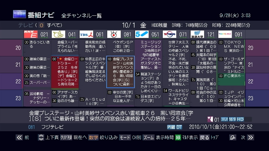Select FC東京ホ… program on 091
This screenshot has width=269, height=151.
click(232, 80)
